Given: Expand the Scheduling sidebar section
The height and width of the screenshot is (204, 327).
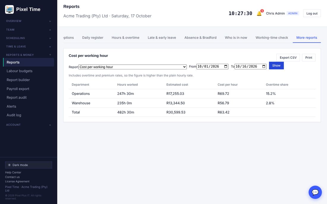Looking at the screenshot, I should click(x=29, y=38).
